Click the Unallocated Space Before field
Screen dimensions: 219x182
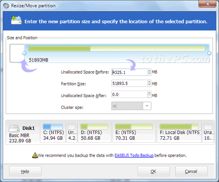130,72
